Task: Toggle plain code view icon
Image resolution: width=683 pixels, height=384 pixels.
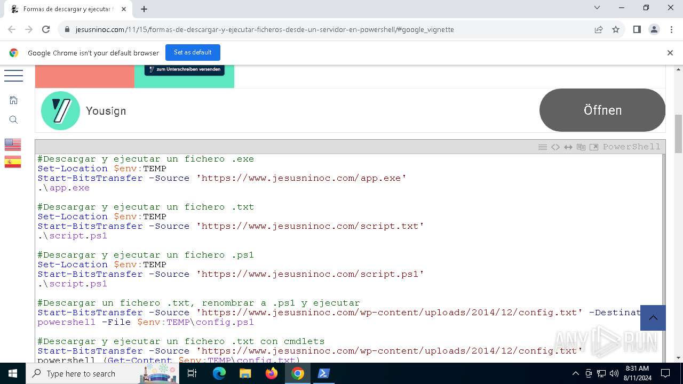Action: click(555, 147)
